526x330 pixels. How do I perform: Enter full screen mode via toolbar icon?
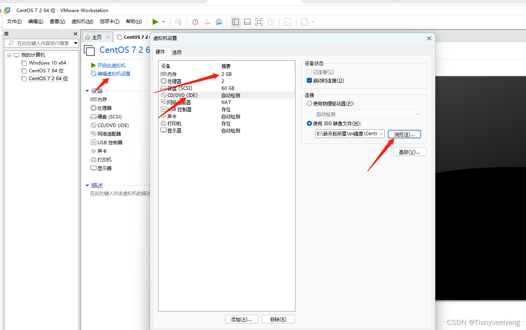tap(259, 22)
